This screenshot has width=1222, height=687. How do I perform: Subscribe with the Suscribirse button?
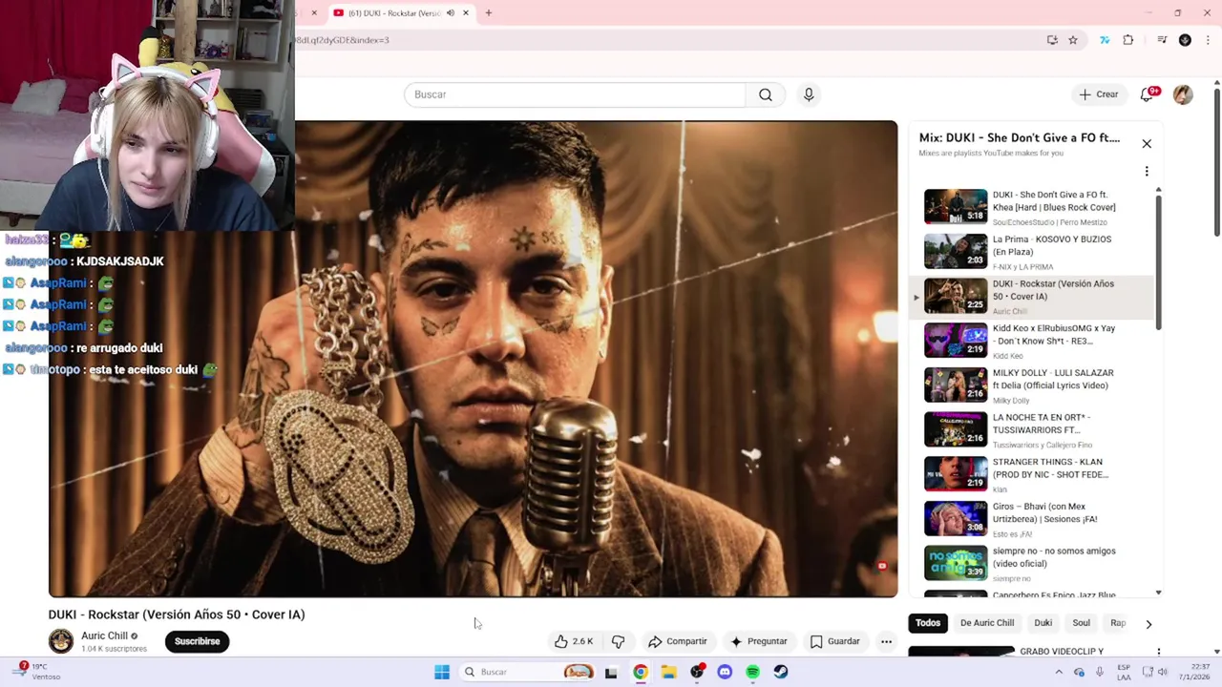198,641
